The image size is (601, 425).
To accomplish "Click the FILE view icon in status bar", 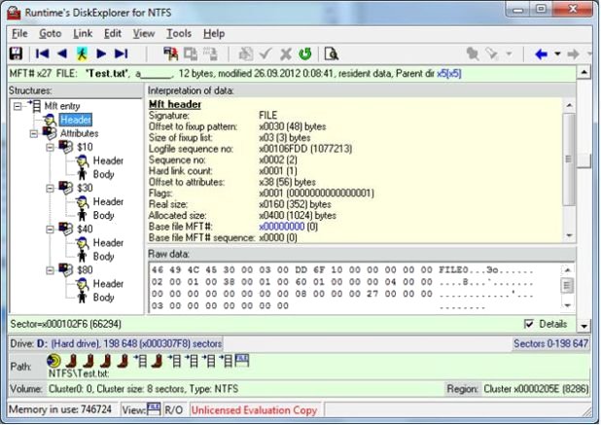I will pos(154,409).
